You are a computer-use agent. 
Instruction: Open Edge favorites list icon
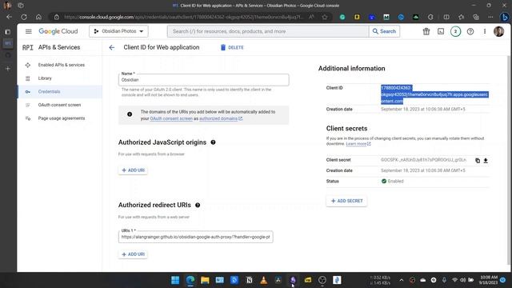(461, 17)
